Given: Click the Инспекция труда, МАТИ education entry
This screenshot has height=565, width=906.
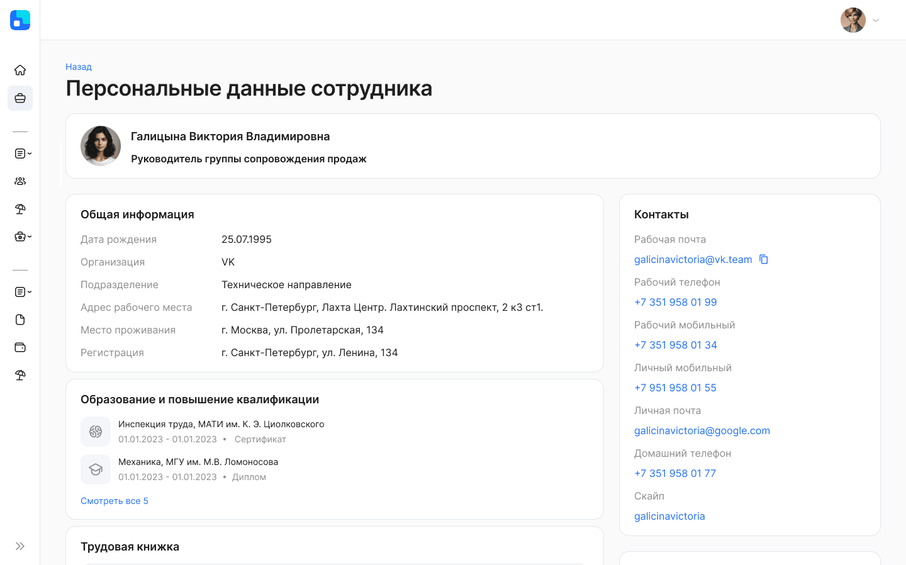Looking at the screenshot, I should 221,424.
